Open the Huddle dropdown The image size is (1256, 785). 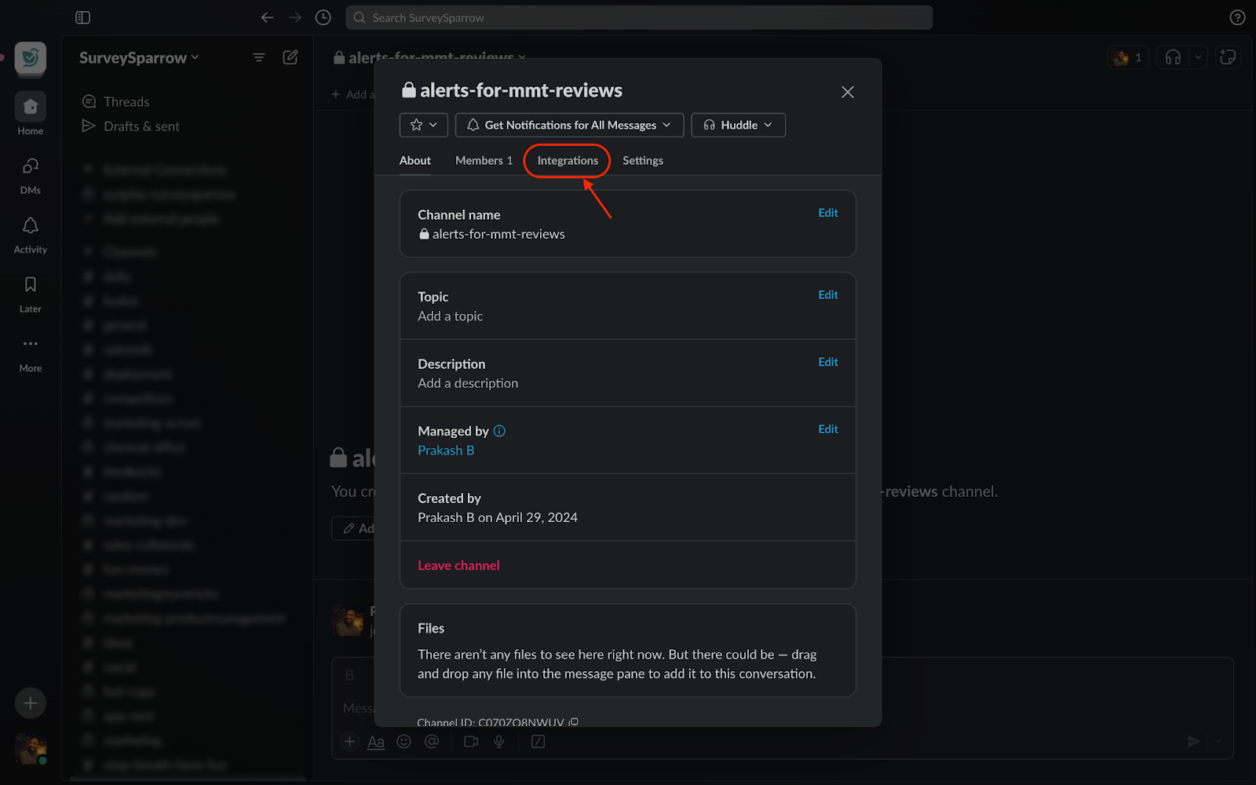(738, 125)
